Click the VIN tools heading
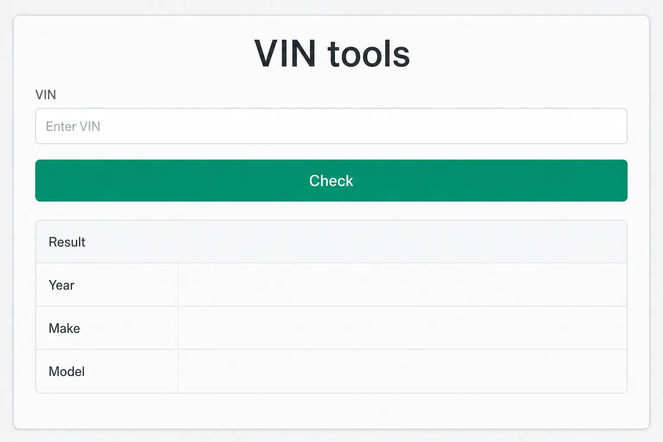This screenshot has height=442, width=663. (331, 54)
